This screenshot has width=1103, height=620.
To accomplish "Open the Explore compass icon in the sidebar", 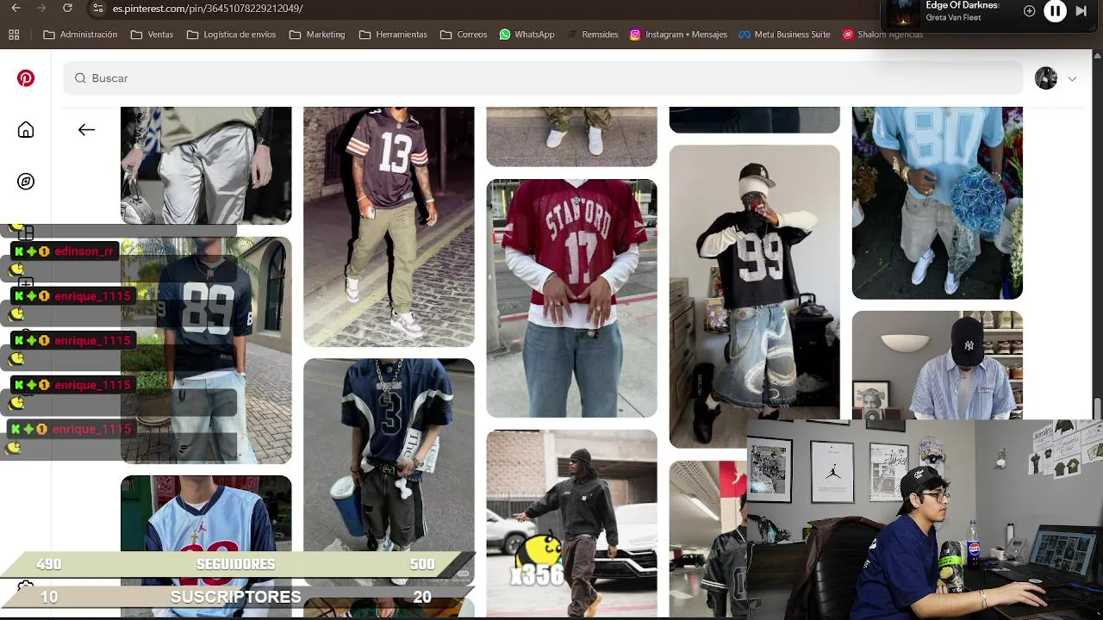I will [26, 182].
